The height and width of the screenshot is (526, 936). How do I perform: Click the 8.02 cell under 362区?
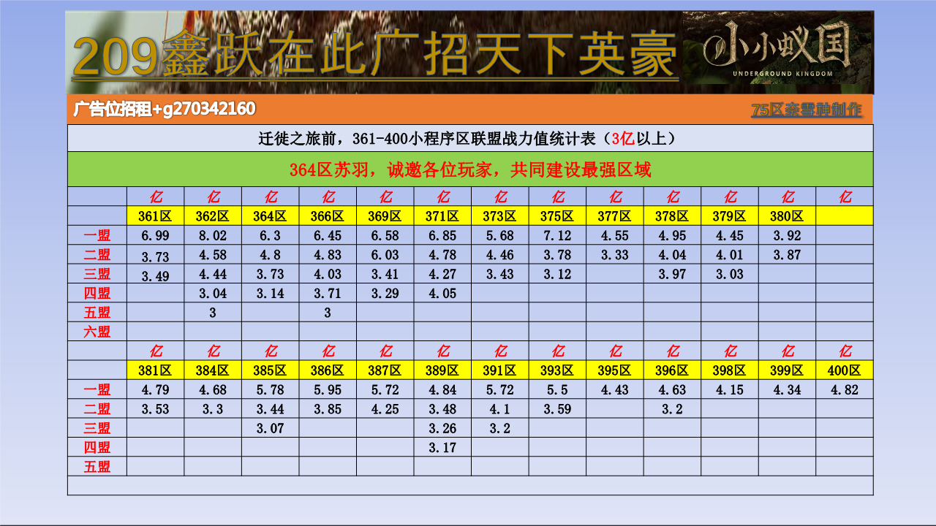click(213, 236)
